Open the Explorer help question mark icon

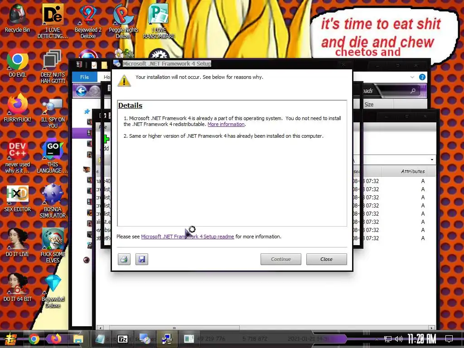point(422,77)
